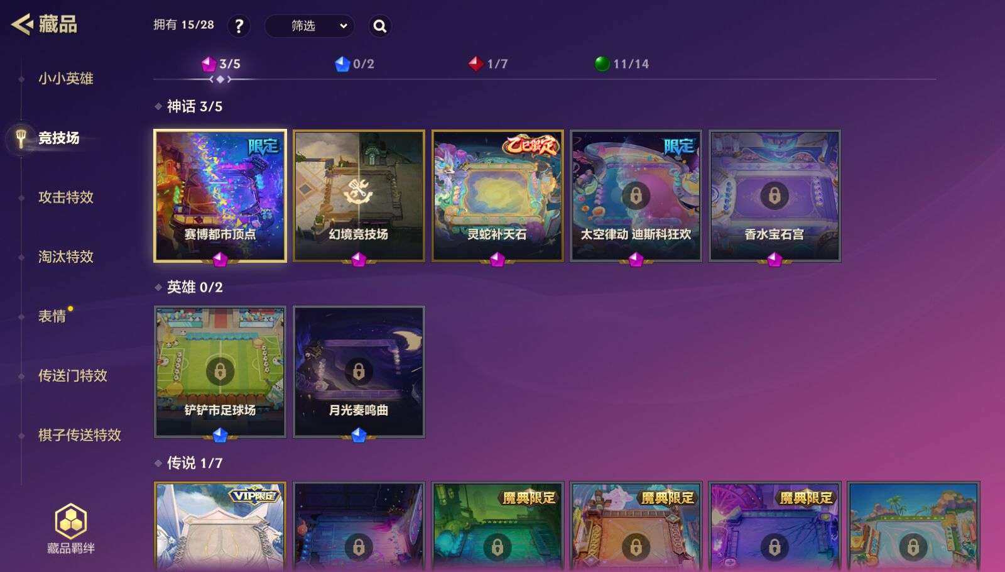Jump to mythic gem 3/5 section
Viewport: 1005px width, 572px height.
point(220,64)
